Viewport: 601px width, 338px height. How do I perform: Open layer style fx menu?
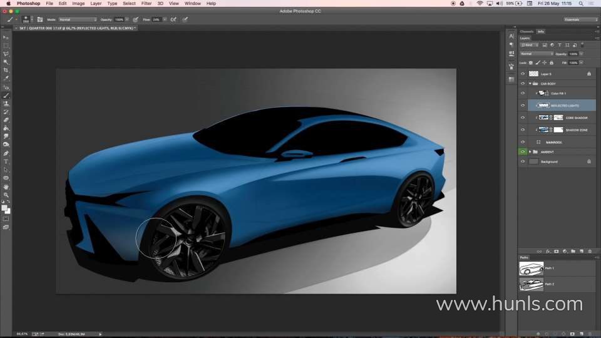pos(548,251)
